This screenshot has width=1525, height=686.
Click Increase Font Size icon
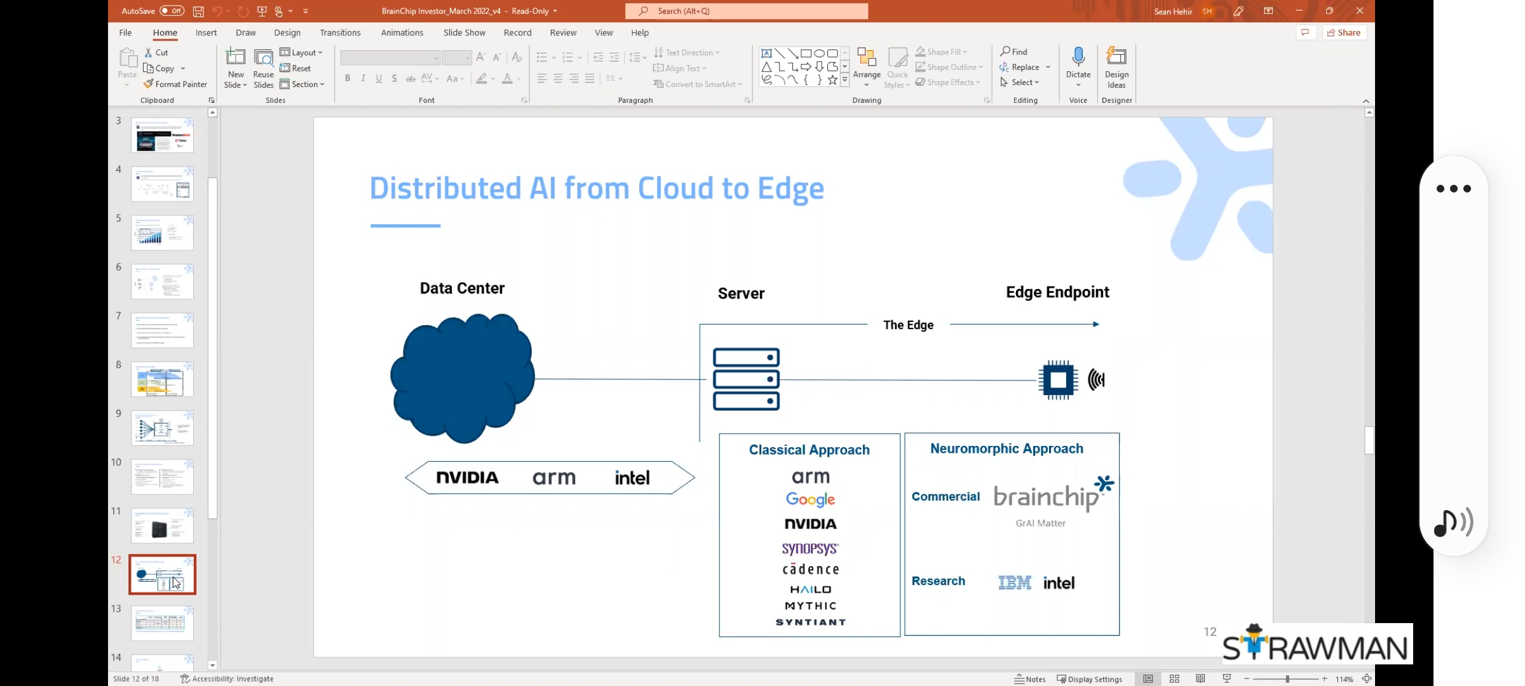pos(481,57)
